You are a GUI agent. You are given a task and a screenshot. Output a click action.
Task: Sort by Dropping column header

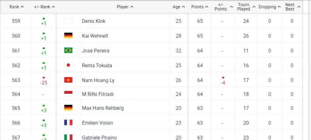[270, 7]
